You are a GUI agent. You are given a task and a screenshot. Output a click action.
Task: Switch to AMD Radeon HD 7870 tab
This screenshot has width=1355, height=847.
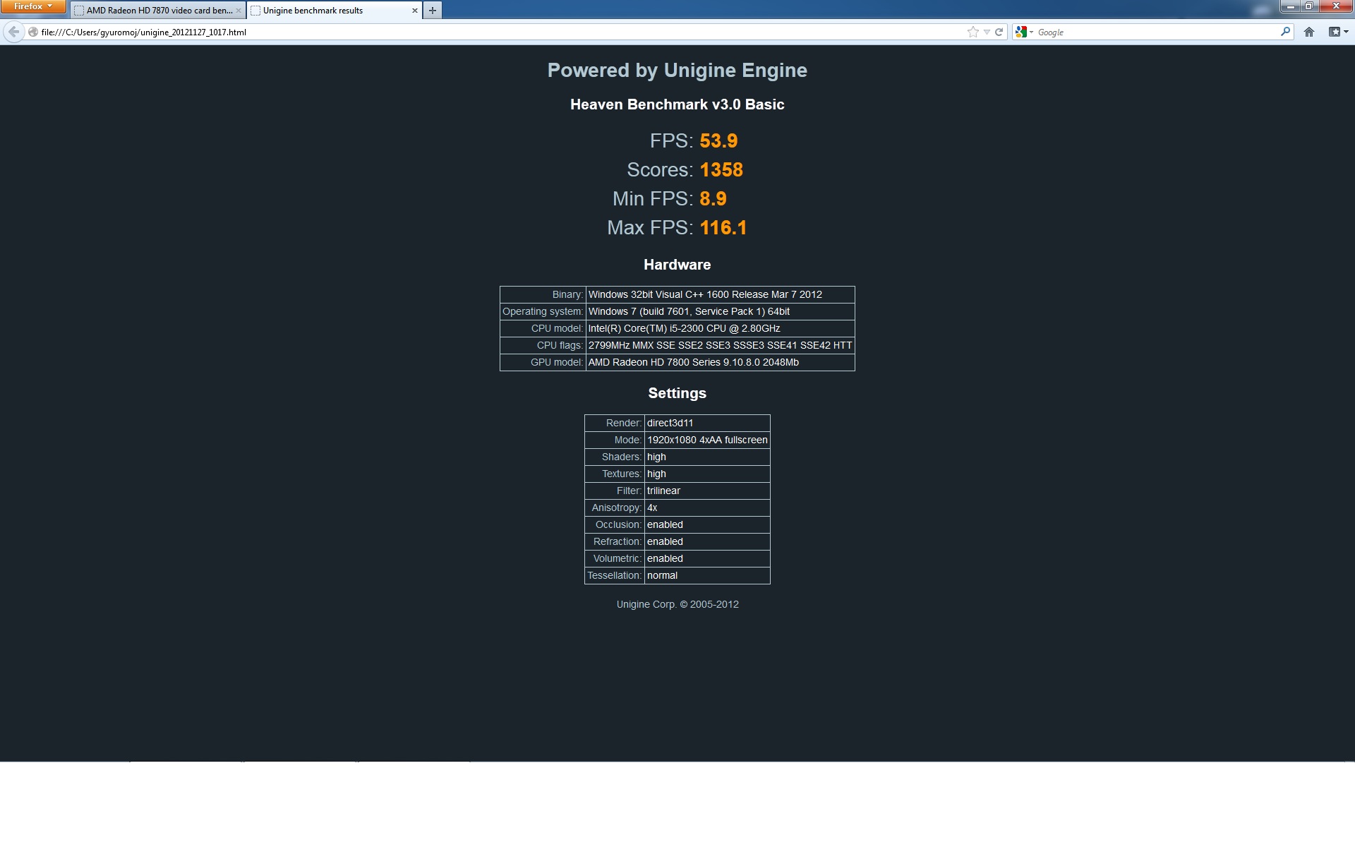point(159,11)
